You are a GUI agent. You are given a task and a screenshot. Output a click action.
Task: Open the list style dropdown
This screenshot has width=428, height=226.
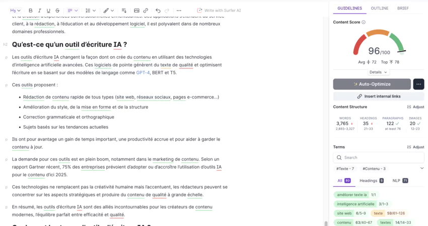tap(91, 11)
